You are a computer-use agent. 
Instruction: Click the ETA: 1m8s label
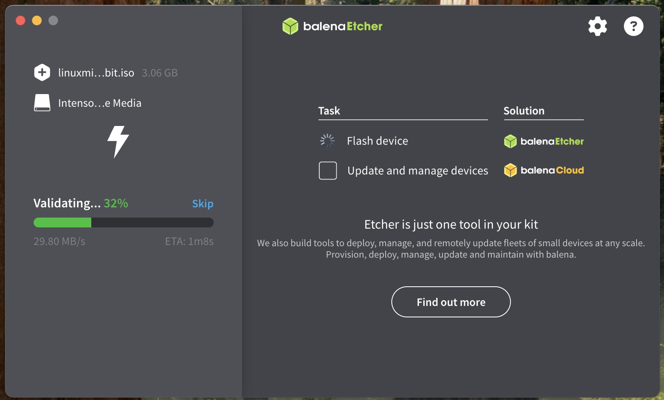(189, 241)
